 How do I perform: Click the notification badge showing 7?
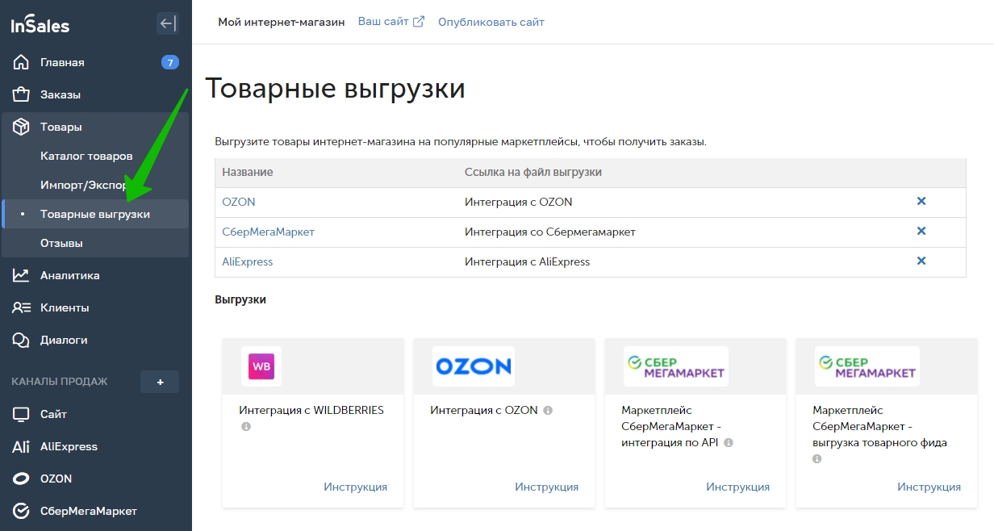point(169,62)
